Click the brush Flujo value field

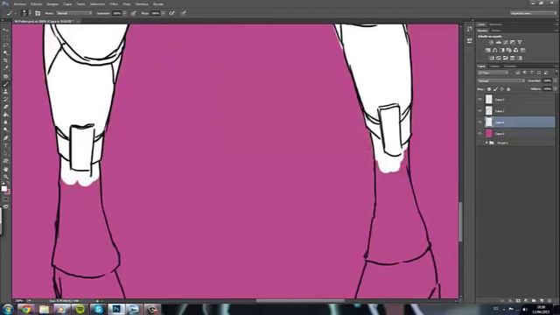click(x=155, y=13)
